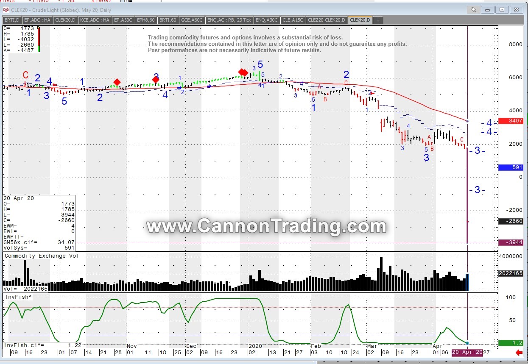Click the red left arrow at bottom right
Screen dimensions: 528x364
pos(519,353)
